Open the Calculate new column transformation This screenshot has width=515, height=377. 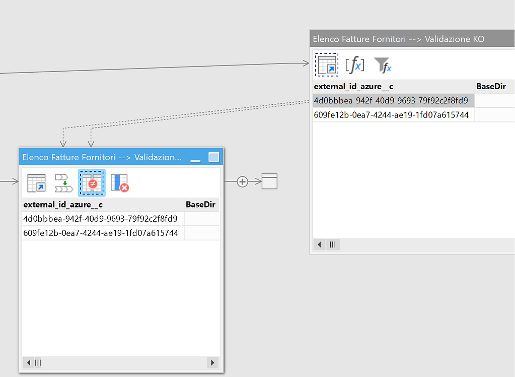click(354, 64)
